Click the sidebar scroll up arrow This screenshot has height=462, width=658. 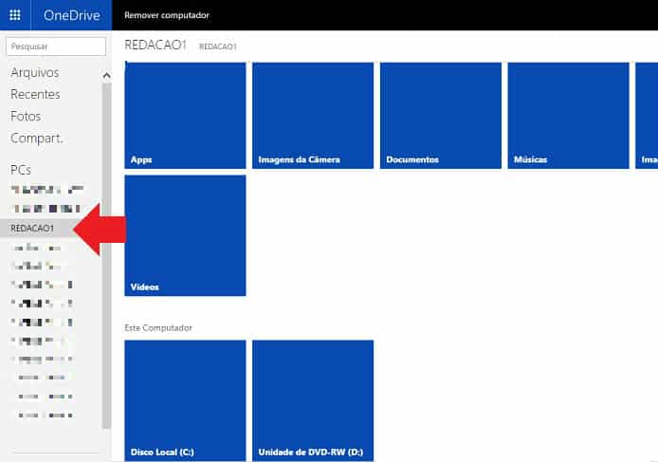click(x=106, y=76)
